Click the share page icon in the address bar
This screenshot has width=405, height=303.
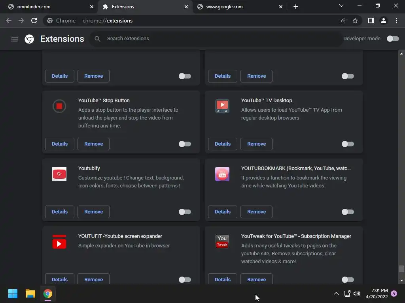343,21
